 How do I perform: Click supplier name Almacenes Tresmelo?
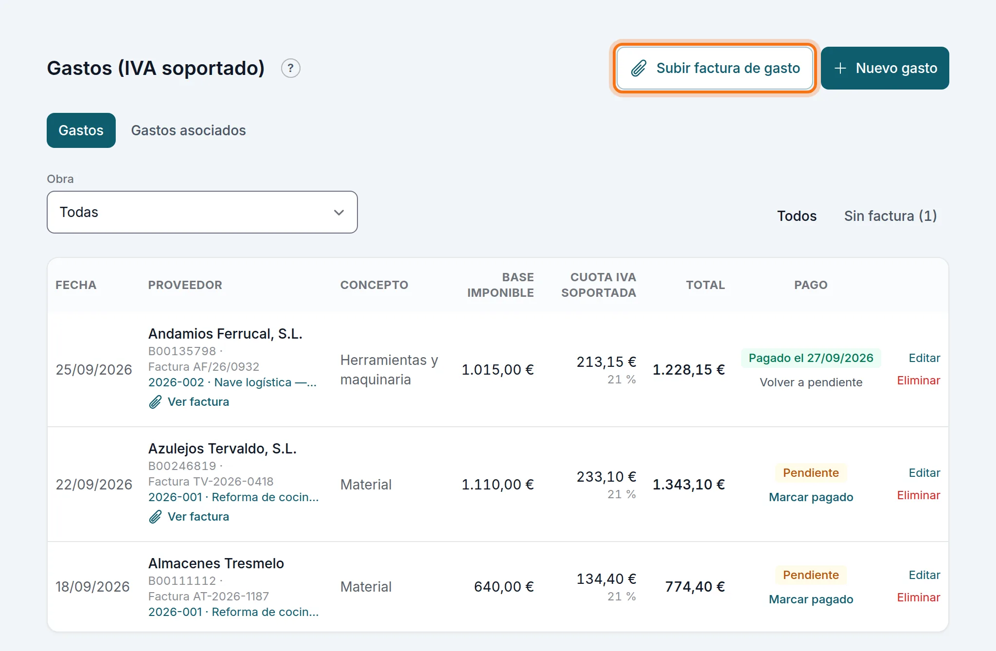216,563
